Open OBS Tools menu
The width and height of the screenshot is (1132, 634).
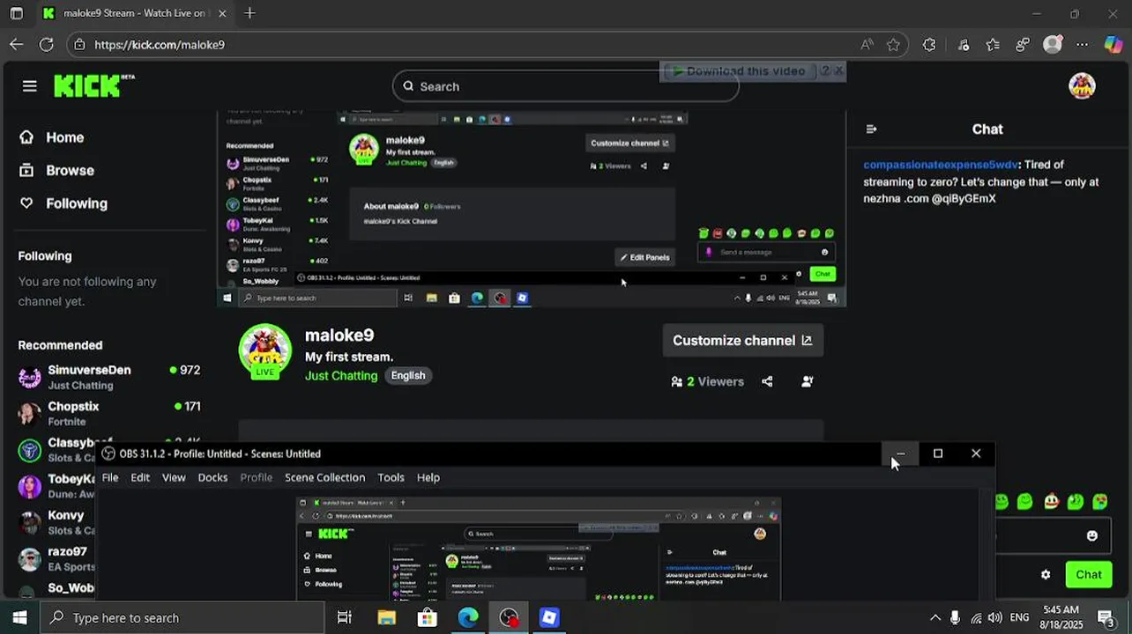pyautogui.click(x=391, y=477)
